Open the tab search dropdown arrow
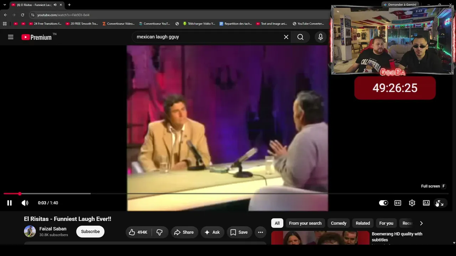Image resolution: width=456 pixels, height=256 pixels. click(x=5, y=5)
